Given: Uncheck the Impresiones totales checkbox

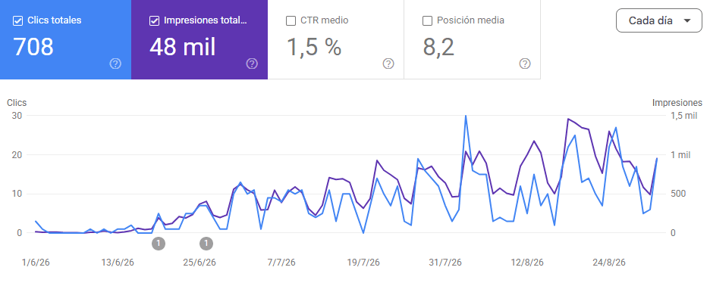Looking at the screenshot, I should pyautogui.click(x=155, y=20).
